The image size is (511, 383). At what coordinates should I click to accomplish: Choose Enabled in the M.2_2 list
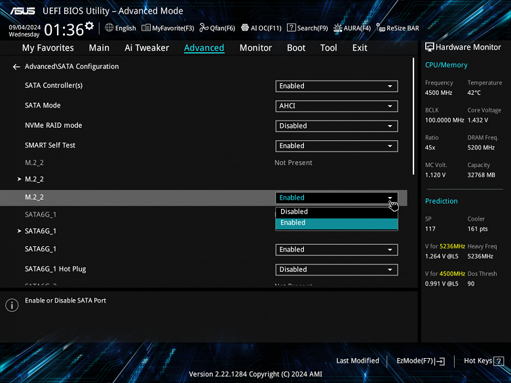(337, 223)
